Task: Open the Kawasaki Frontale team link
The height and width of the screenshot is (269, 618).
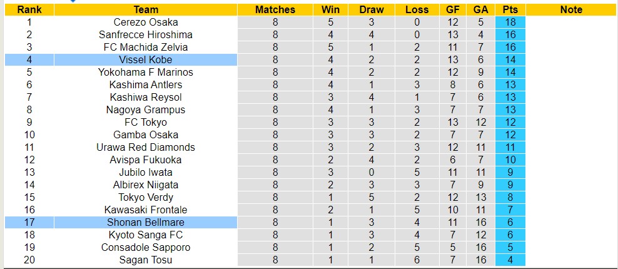Action: pyautogui.click(x=146, y=210)
